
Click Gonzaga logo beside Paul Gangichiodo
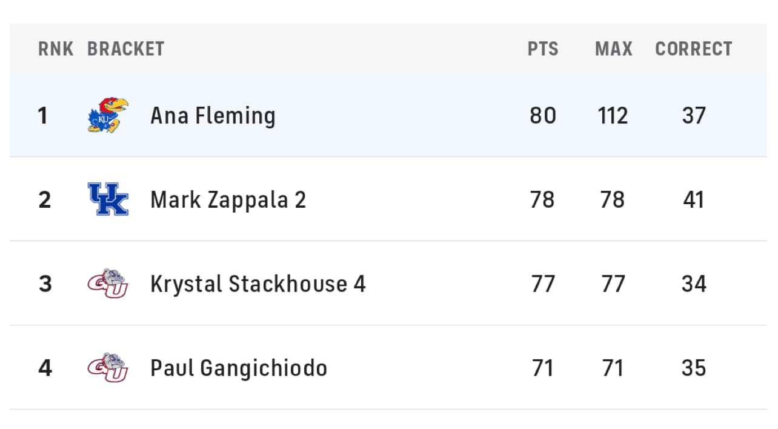[x=108, y=368]
